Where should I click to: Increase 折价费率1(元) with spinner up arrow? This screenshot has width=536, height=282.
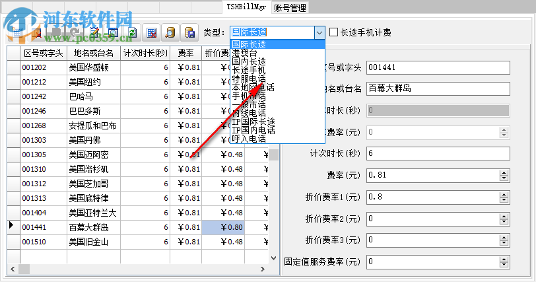(504, 195)
